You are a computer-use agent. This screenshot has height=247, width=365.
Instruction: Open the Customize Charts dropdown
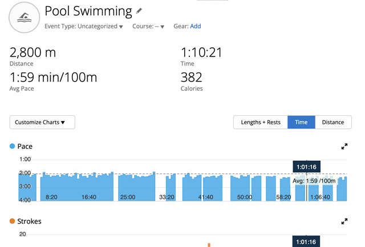pos(42,122)
